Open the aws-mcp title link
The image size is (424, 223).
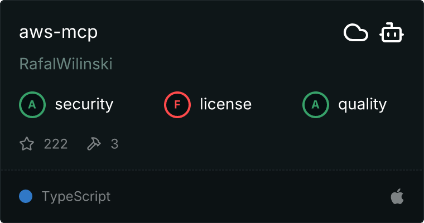59,32
